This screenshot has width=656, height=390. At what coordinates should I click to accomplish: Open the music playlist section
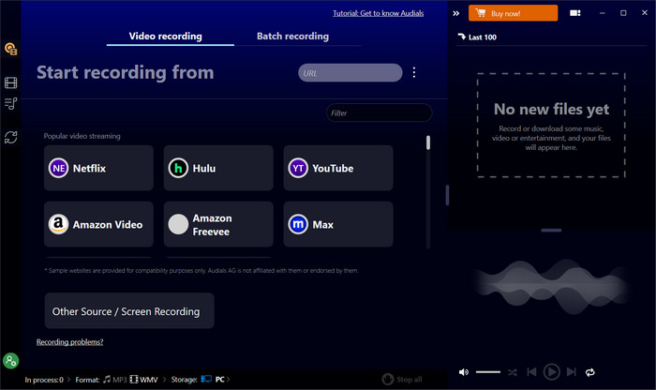(11, 103)
